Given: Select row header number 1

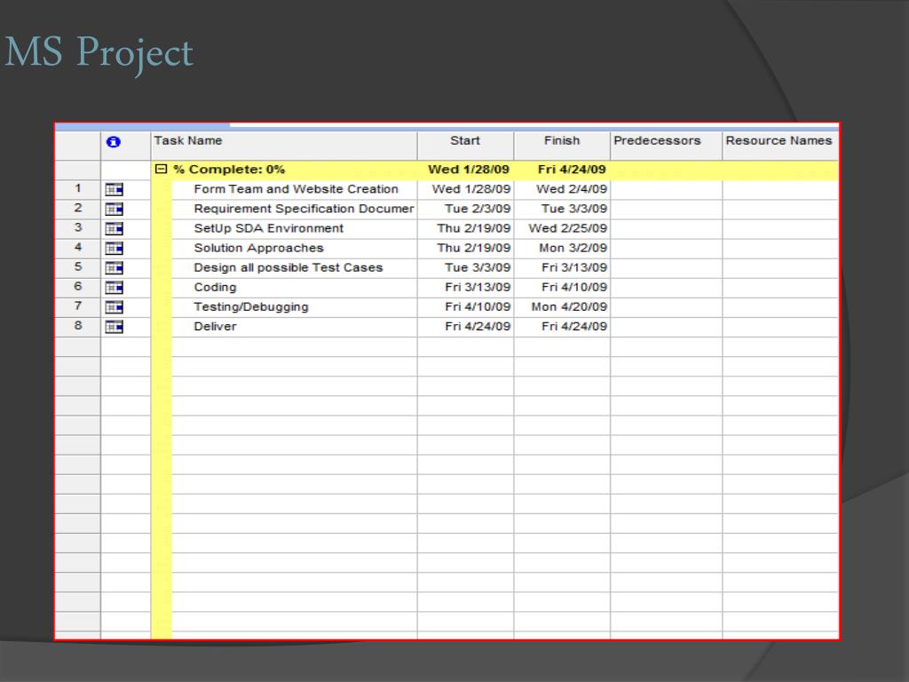Looking at the screenshot, I should 78,189.
